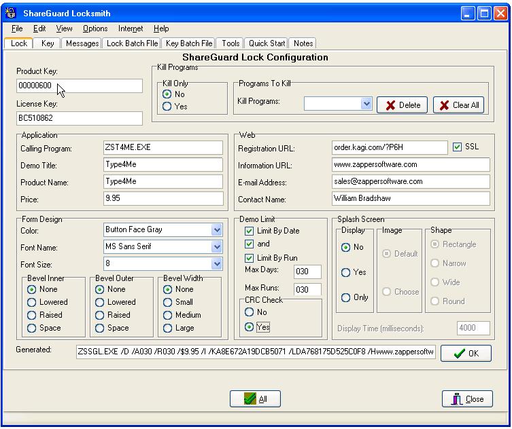Switch to the Tools tab
The width and height of the screenshot is (512, 429).
[231, 43]
